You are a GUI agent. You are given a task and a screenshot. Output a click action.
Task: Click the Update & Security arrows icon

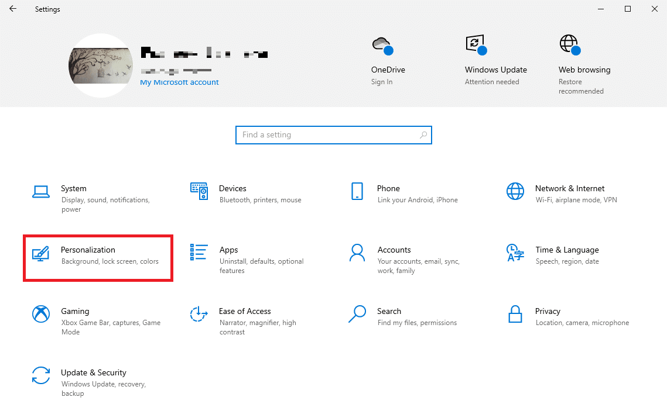pos(41,375)
